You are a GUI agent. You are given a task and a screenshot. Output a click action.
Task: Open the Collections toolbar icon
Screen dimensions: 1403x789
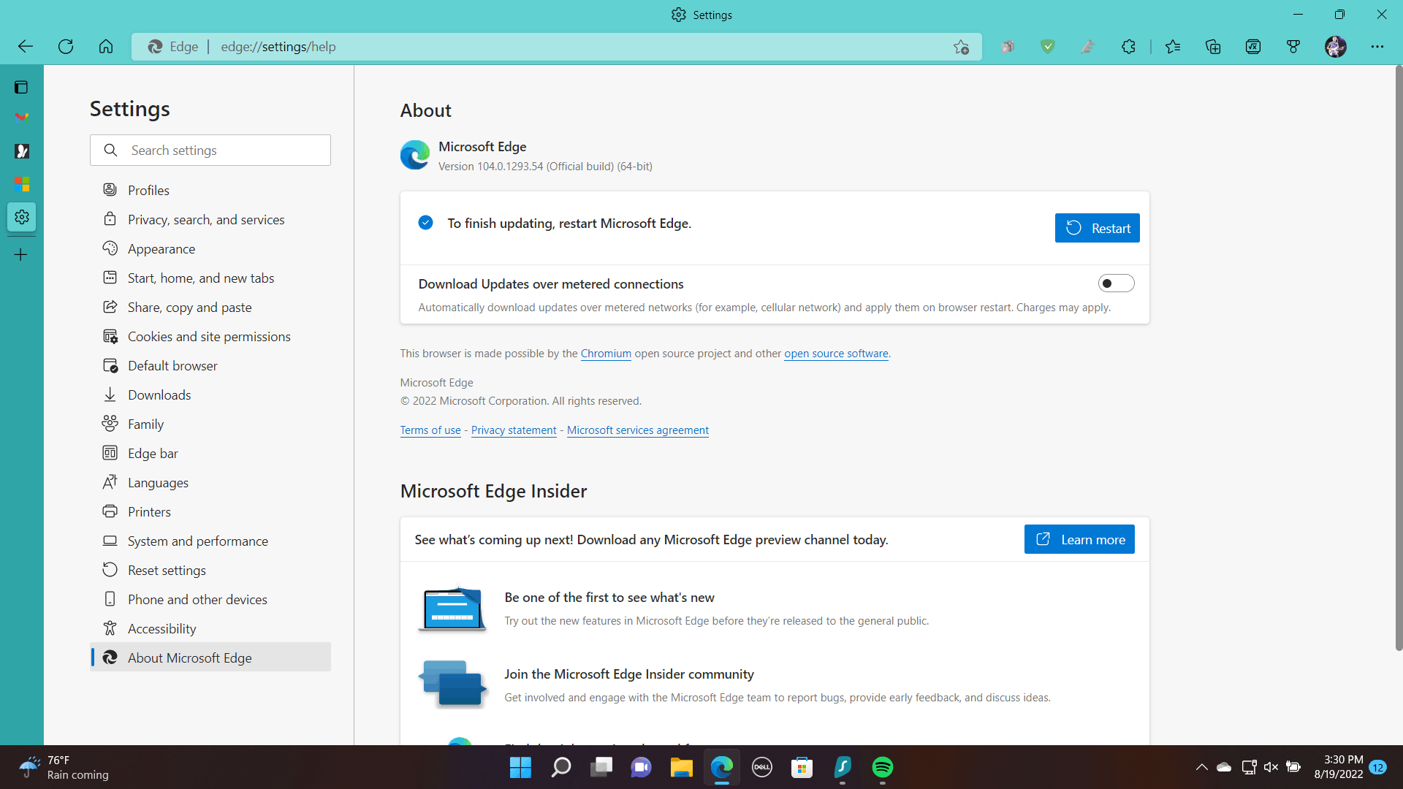point(1213,47)
